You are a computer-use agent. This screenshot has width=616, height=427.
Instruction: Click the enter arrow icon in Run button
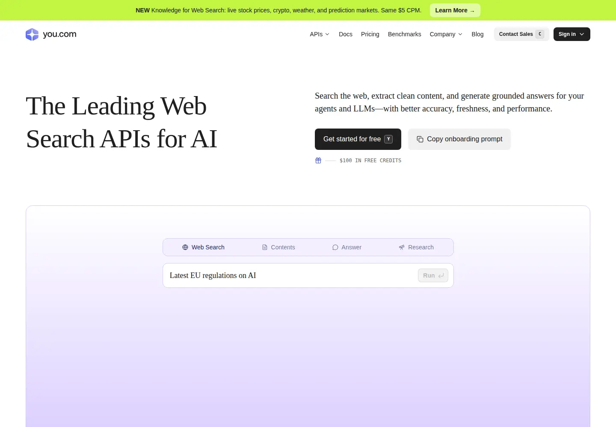(x=441, y=275)
